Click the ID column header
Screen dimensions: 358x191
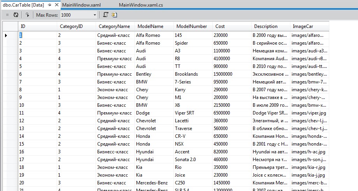(x=37, y=26)
